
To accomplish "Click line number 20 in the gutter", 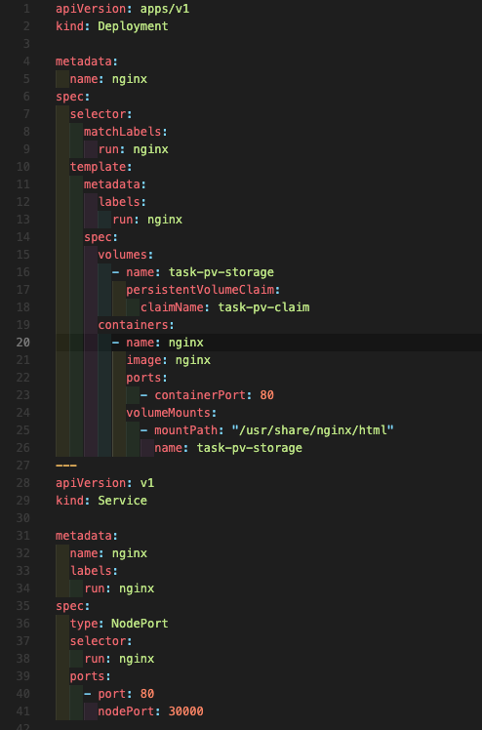I will point(22,343).
